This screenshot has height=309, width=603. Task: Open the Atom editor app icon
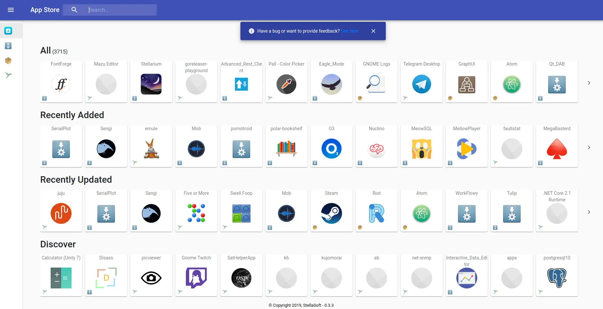point(512,84)
